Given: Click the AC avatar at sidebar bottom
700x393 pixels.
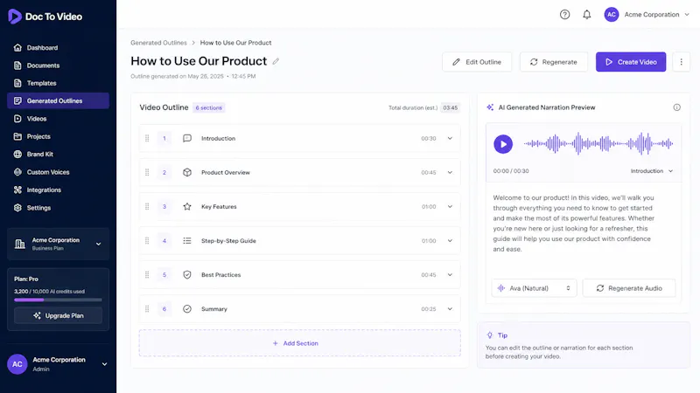Looking at the screenshot, I should point(17,364).
